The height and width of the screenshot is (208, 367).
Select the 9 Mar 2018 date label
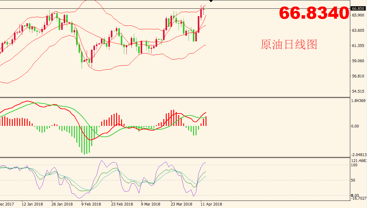tap(151, 204)
